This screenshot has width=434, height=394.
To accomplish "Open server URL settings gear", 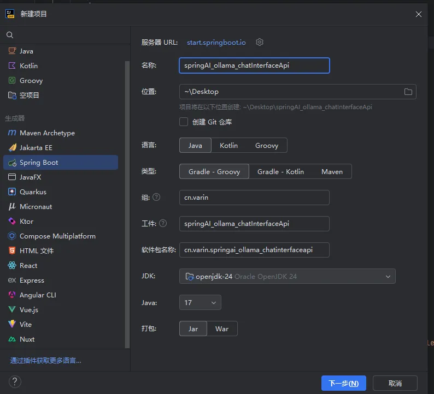I will [x=259, y=42].
